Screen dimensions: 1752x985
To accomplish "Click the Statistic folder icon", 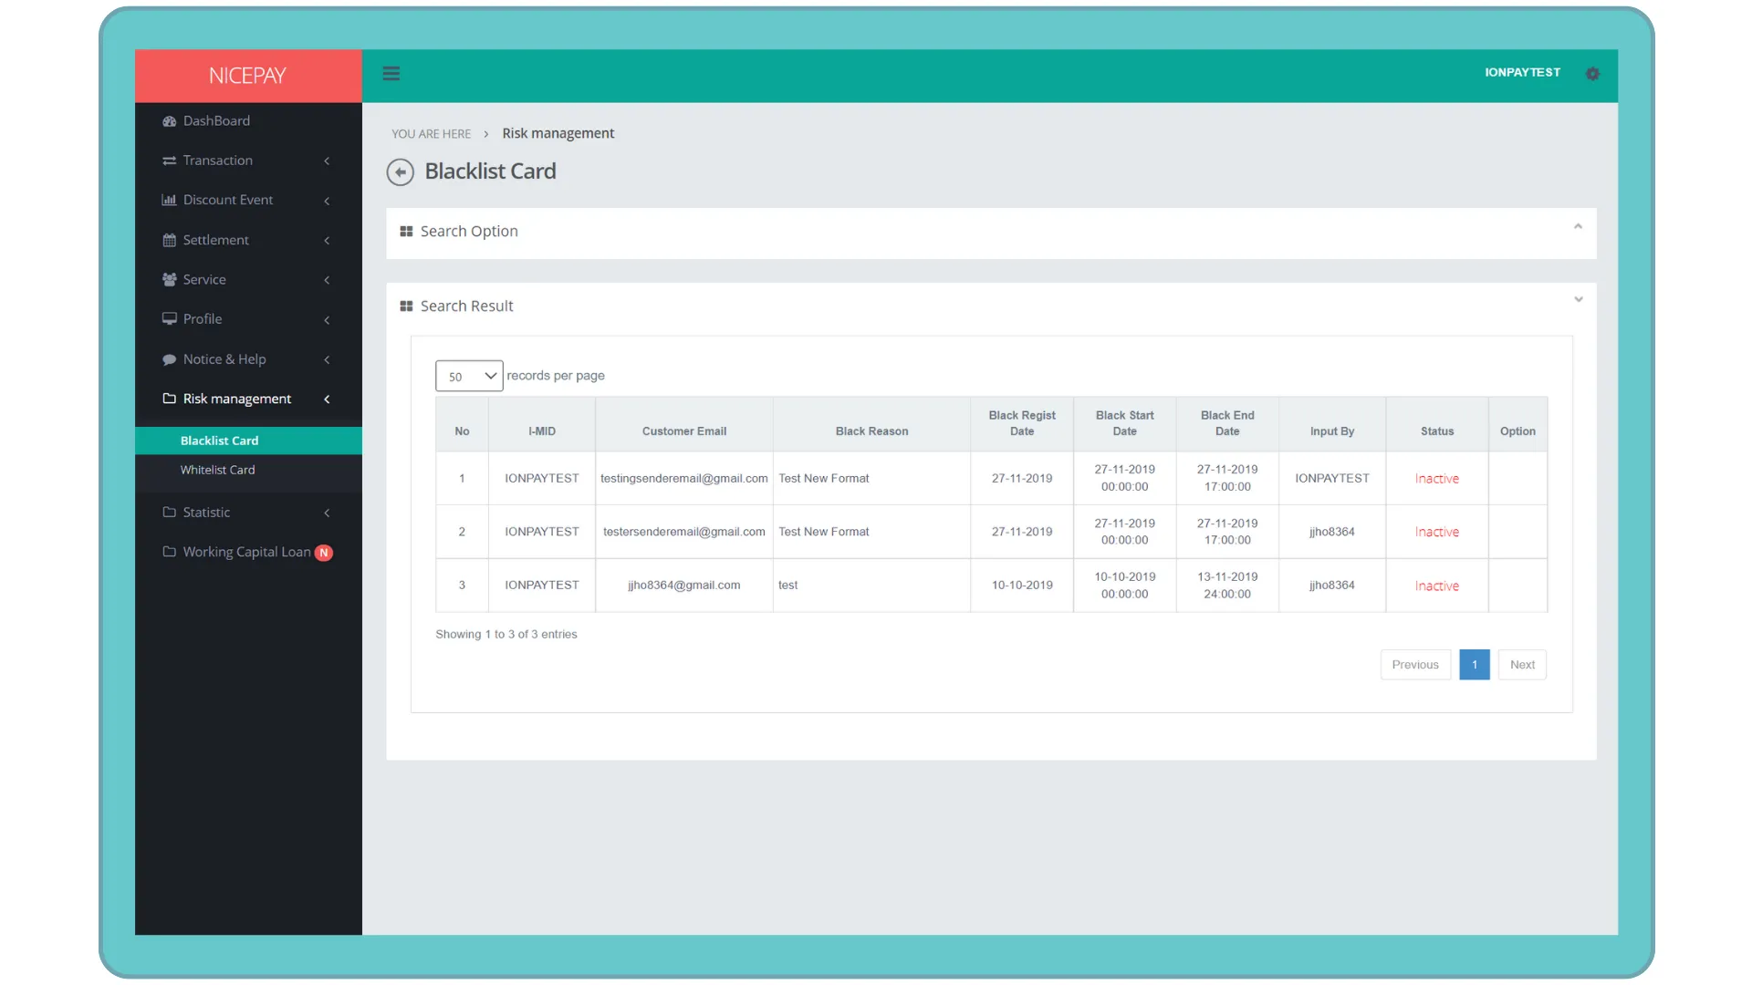I will 169,511.
